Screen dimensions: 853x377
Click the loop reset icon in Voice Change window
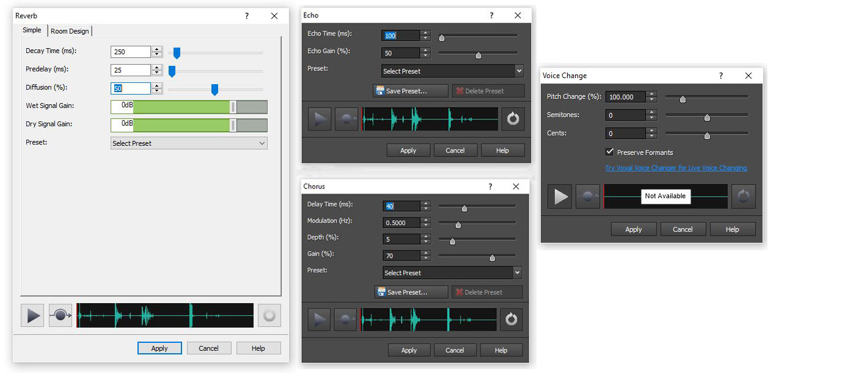coord(744,196)
